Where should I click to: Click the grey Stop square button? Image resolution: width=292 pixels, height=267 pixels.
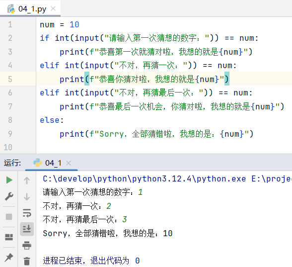tap(9, 217)
